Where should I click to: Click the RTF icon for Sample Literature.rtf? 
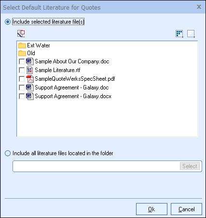click(30, 70)
